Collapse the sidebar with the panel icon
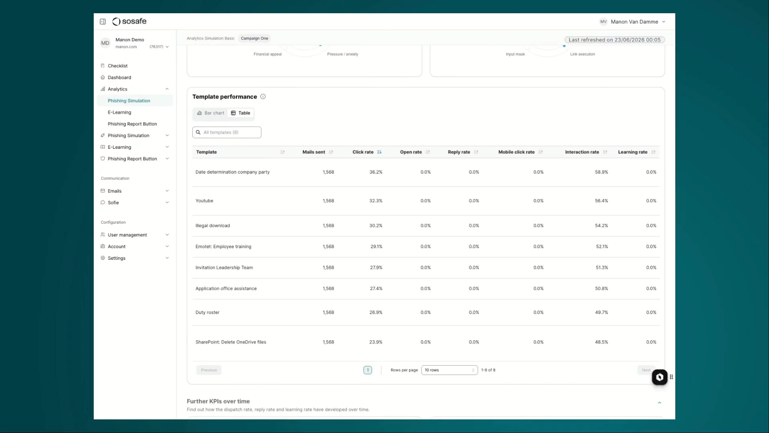This screenshot has height=433, width=769. tap(103, 22)
